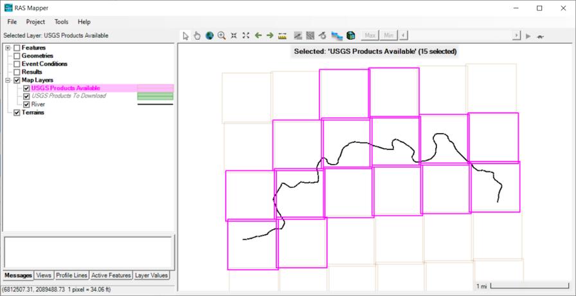Select the River layer label
The image size is (576, 296).
click(38, 104)
